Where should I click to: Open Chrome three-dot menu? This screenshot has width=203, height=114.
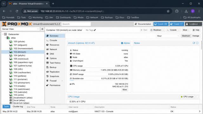coord(199,11)
